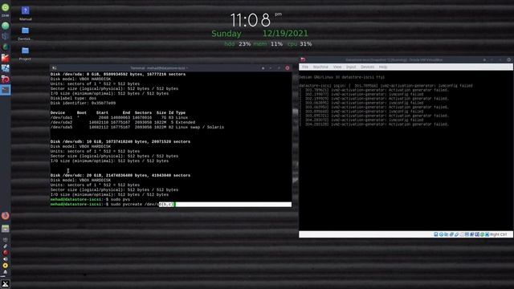The height and width of the screenshot is (289, 514).
Task: Open the terminal icon highlighted in the dock
Action: point(6,89)
